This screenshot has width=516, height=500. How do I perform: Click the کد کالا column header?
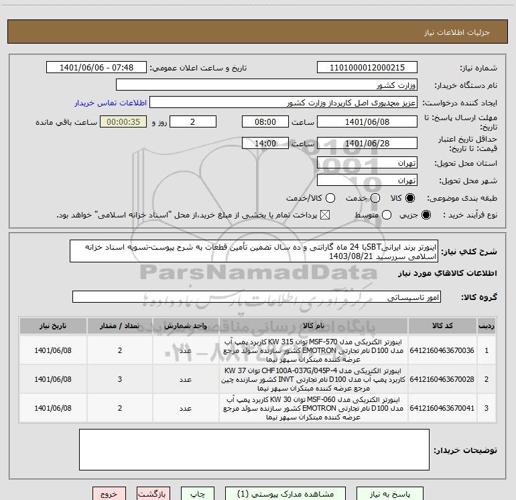tap(442, 326)
